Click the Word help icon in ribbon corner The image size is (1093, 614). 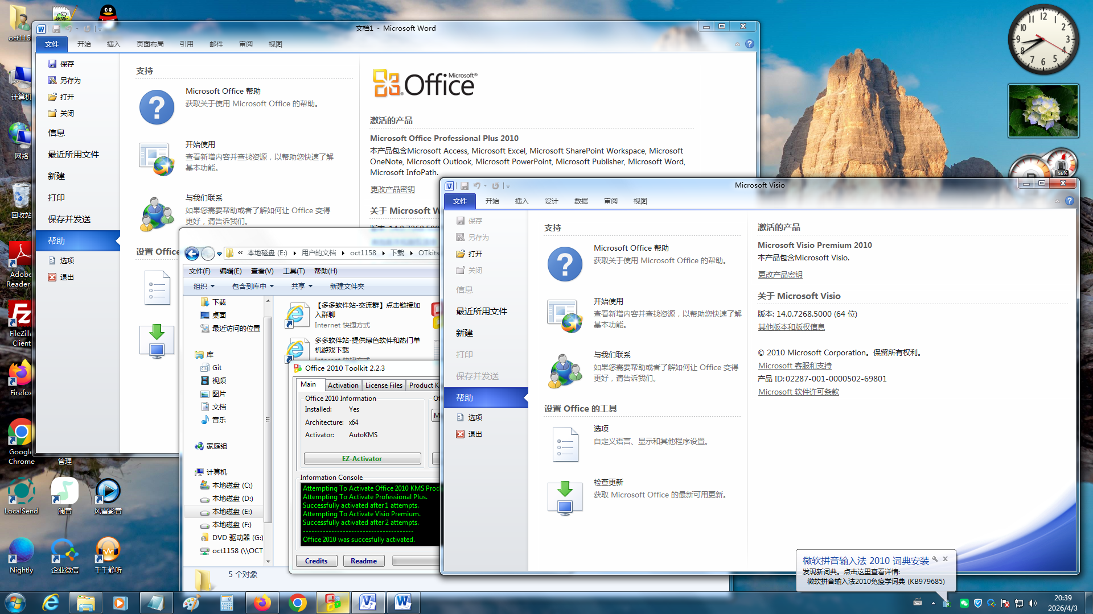750,44
